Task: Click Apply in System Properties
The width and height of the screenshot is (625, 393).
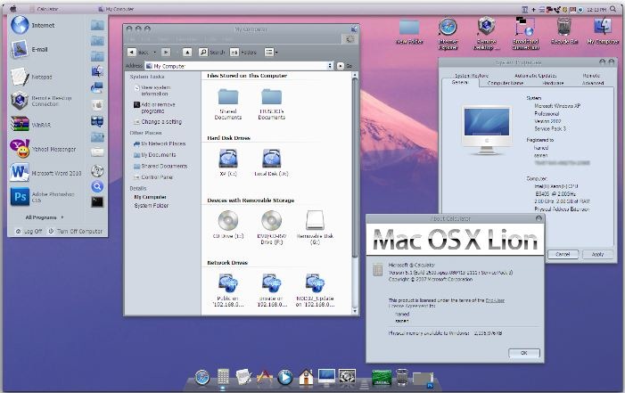Action: coord(597,254)
